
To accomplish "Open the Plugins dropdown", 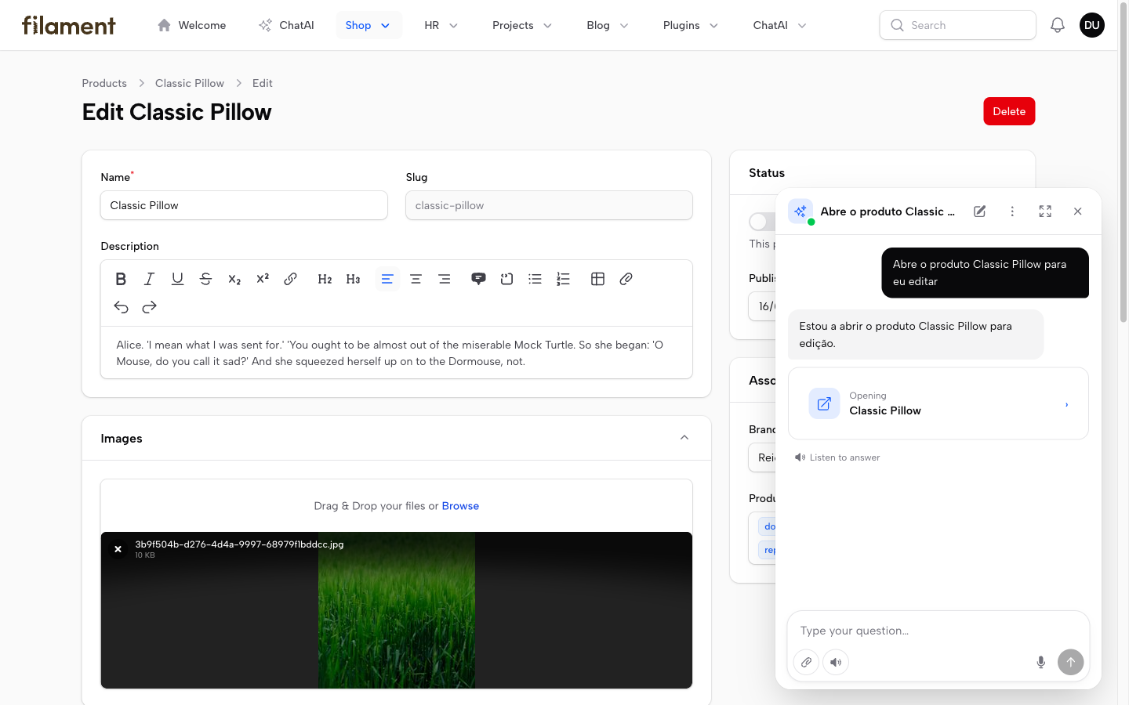I will coord(691,25).
